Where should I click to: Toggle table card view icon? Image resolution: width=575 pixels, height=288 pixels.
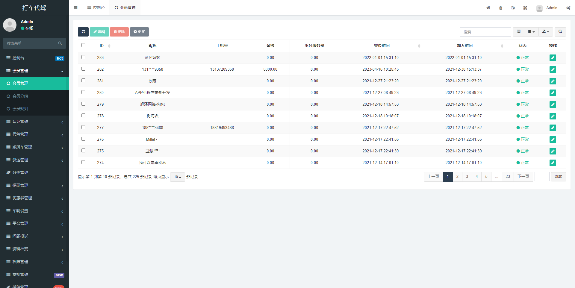pos(518,32)
